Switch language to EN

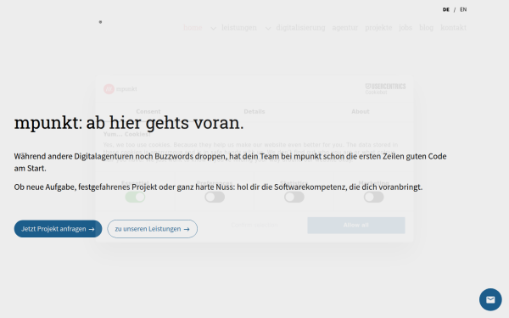[463, 9]
